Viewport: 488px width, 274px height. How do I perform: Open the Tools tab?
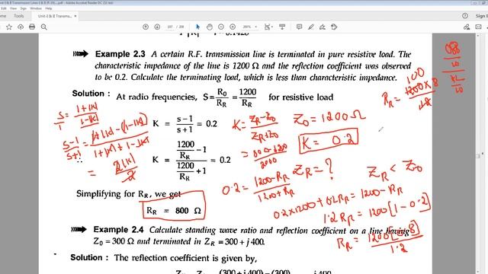(18, 16)
